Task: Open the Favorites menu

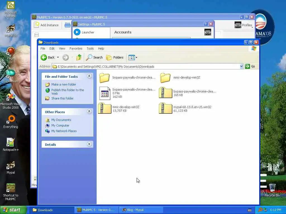Action: tap(76, 48)
